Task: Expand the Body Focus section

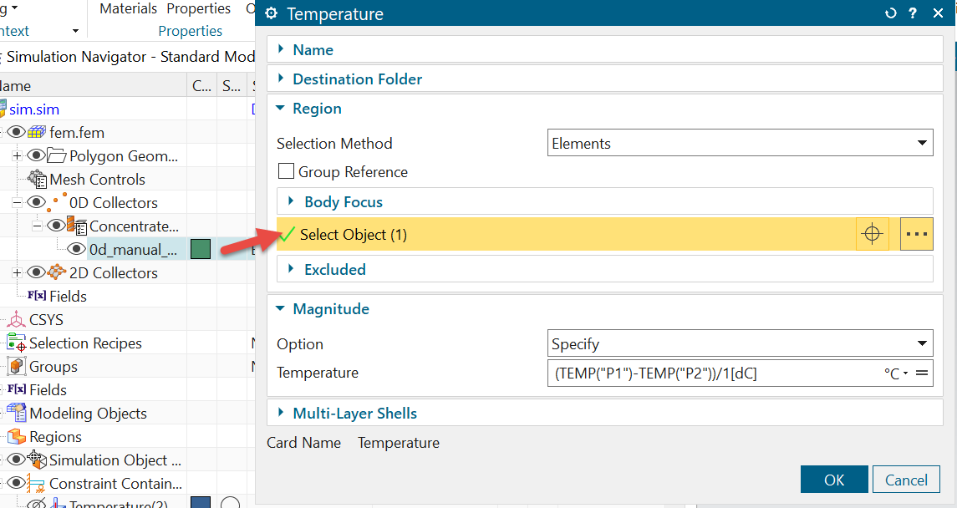Action: click(x=343, y=202)
